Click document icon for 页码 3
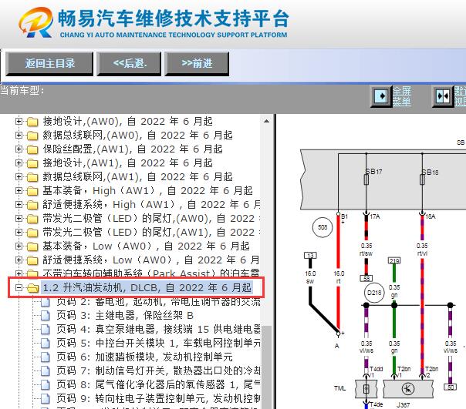The width and height of the screenshot is (466, 409). click(46, 316)
